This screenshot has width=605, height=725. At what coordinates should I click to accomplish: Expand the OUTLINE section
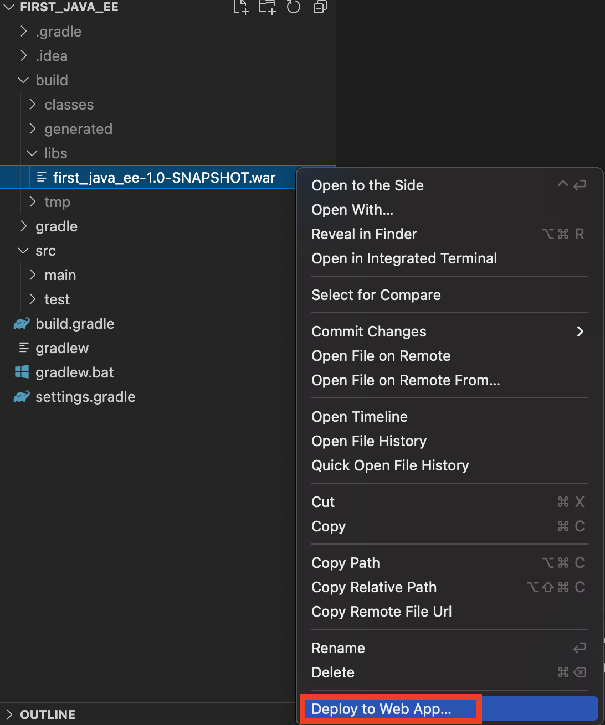[x=47, y=714]
